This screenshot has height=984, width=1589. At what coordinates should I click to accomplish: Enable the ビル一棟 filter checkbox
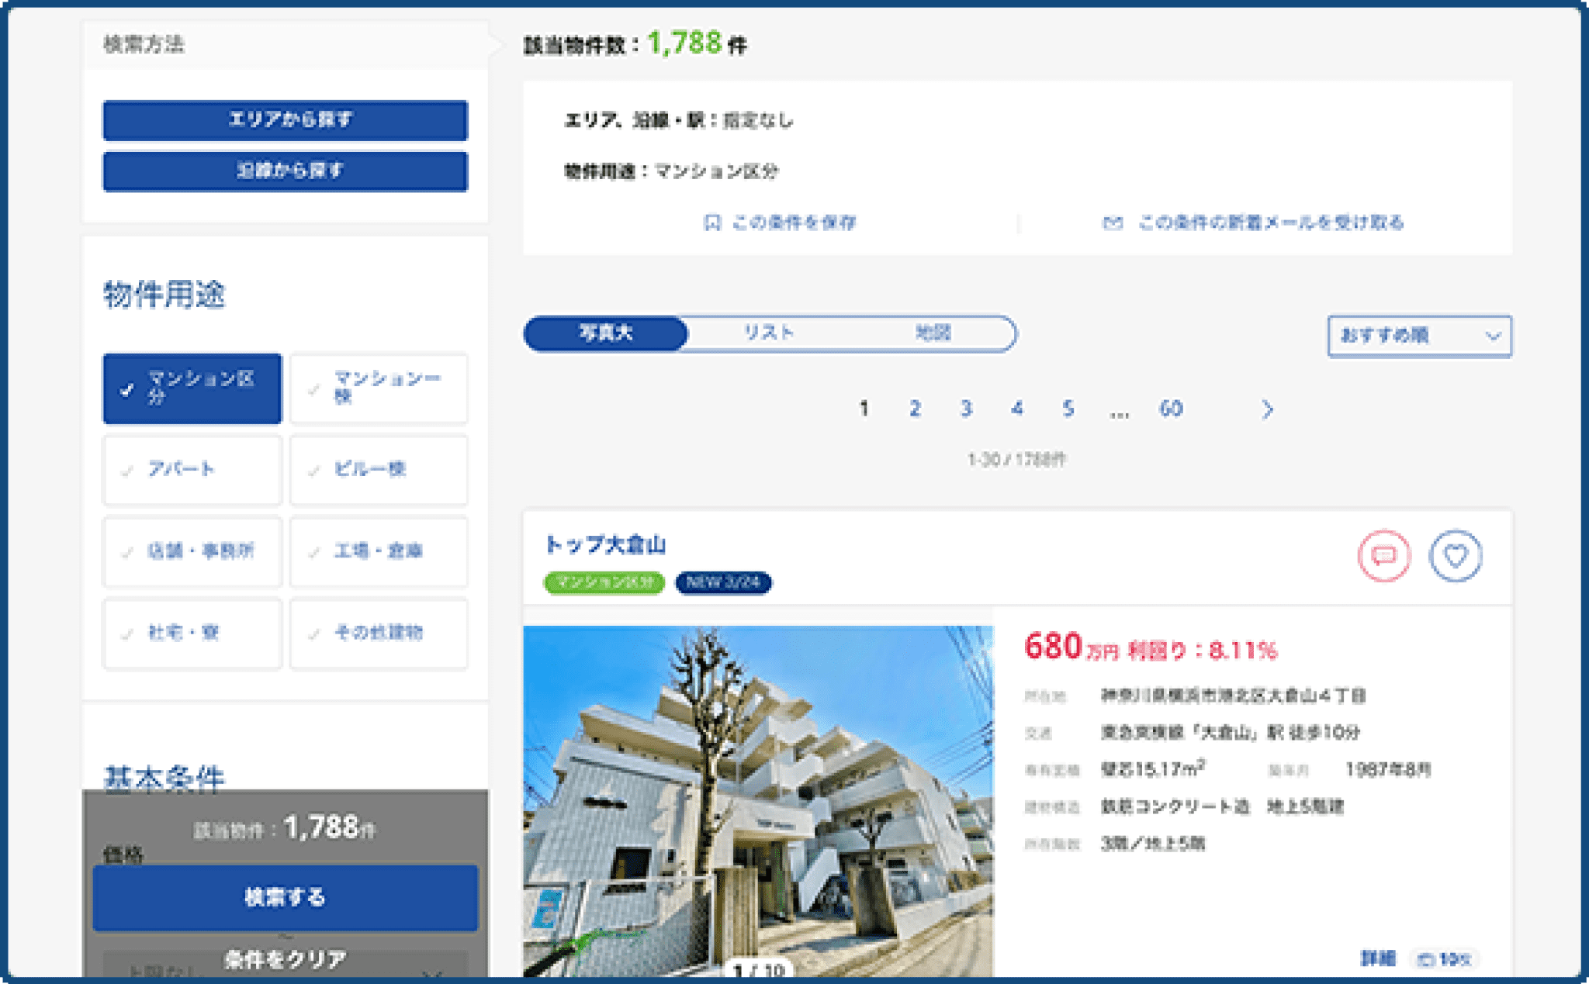(379, 470)
